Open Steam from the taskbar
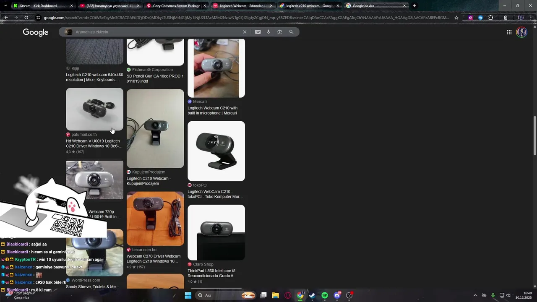The height and width of the screenshot is (302, 537). 312,295
